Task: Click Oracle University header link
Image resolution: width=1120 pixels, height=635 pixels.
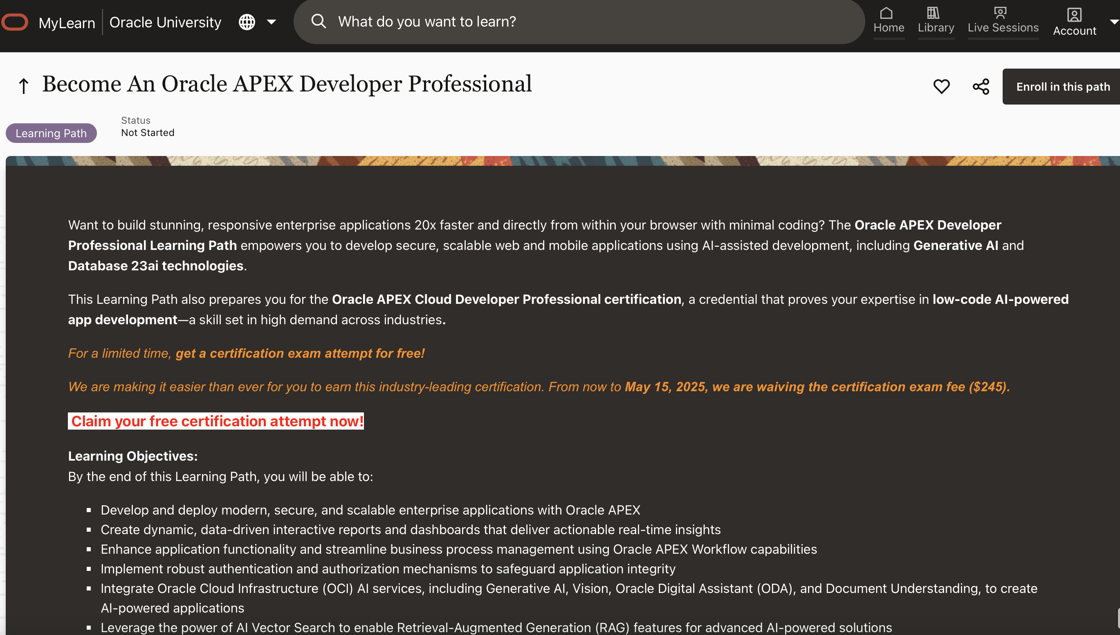Action: [x=165, y=22]
